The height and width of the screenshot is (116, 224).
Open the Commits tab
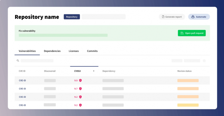92,51
